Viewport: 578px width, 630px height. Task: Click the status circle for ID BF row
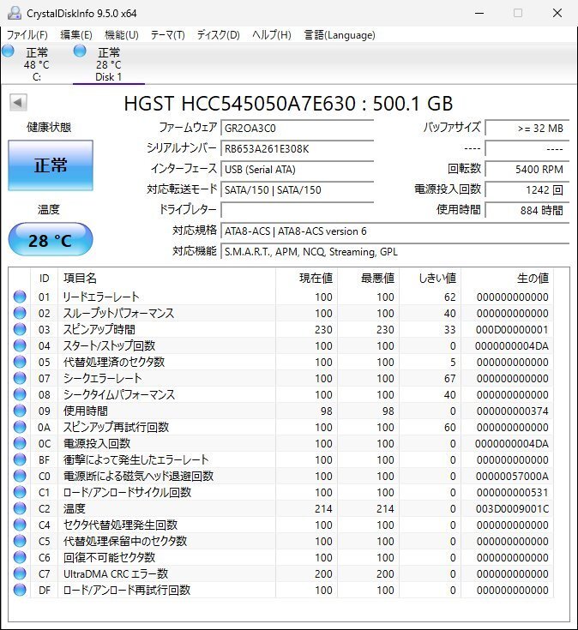point(20,459)
